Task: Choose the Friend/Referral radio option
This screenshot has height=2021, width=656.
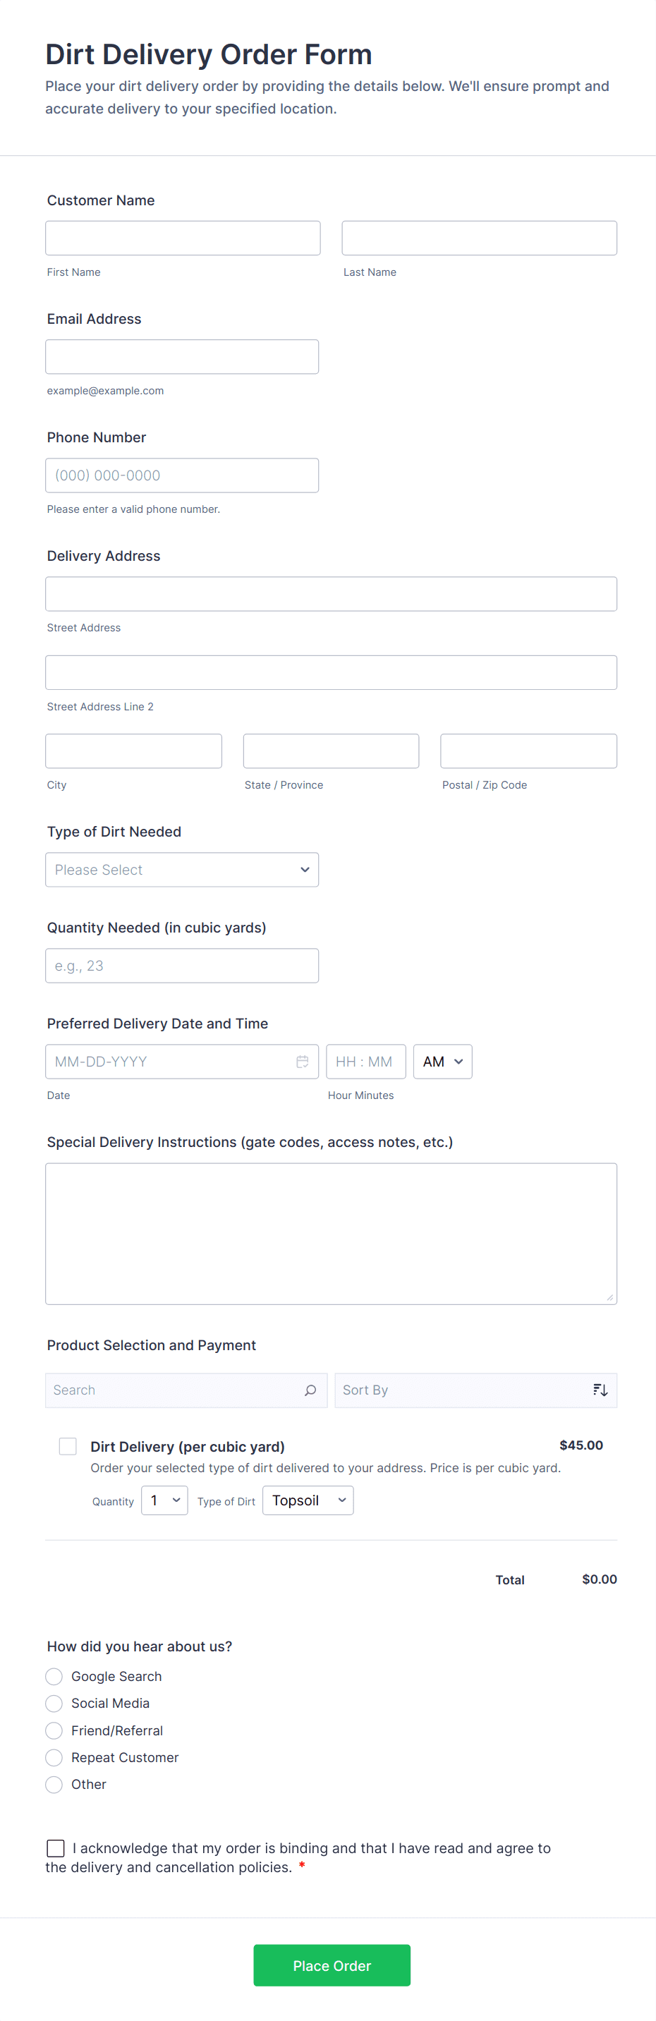Action: tap(54, 1730)
